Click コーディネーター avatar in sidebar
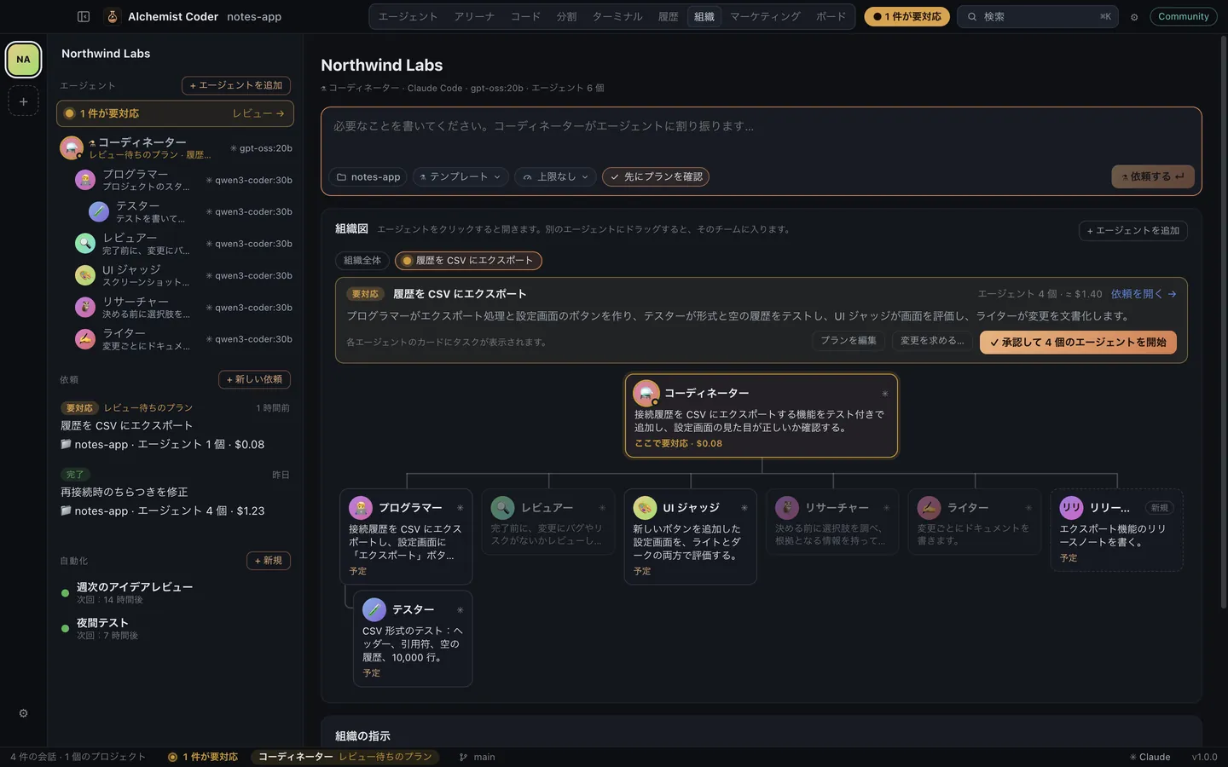The height and width of the screenshot is (767, 1228). pyautogui.click(x=72, y=148)
